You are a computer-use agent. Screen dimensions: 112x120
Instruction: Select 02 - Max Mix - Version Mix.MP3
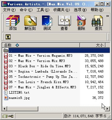56,61
